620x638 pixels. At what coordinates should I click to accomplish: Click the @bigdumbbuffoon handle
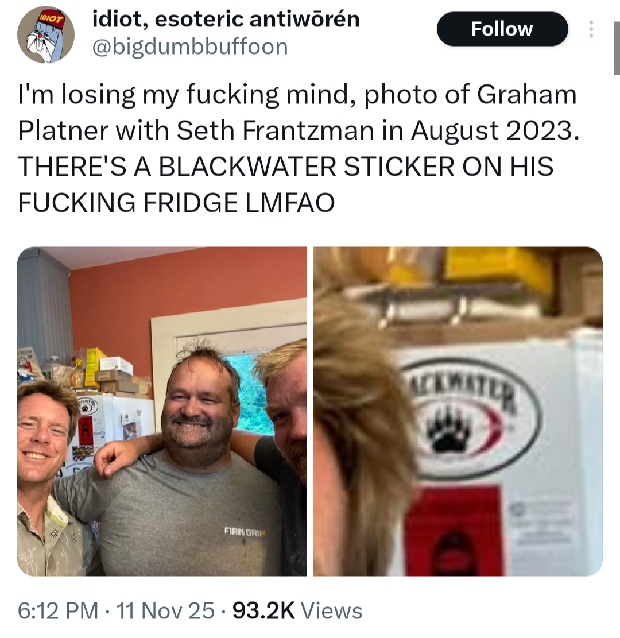click(190, 47)
